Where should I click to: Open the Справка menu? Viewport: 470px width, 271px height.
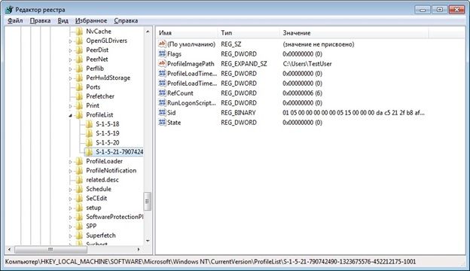pos(126,20)
